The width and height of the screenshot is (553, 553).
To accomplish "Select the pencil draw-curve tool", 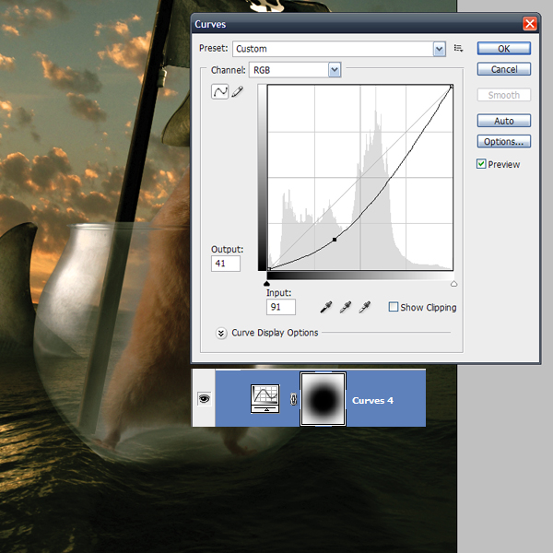I will tap(237, 93).
